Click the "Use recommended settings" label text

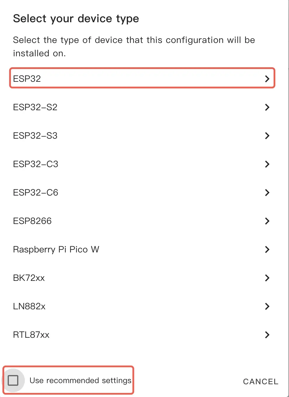pyautogui.click(x=80, y=380)
